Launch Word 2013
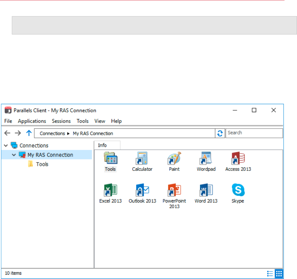Screen dimensions: 297x279 206,190
